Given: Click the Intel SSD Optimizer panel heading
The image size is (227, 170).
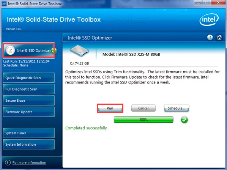Looking at the screenshot, I should (90, 38).
